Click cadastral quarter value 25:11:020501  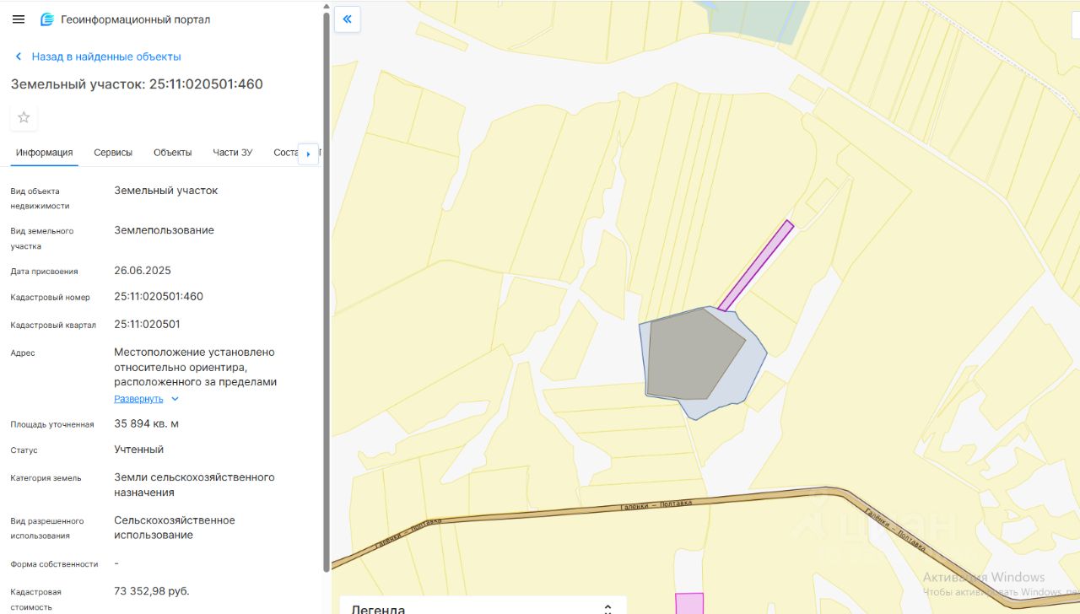click(x=148, y=325)
